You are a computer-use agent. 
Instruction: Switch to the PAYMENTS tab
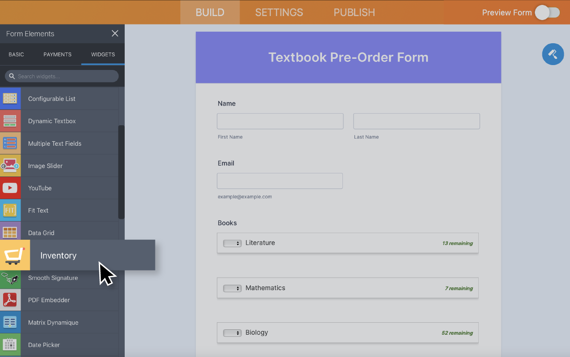pyautogui.click(x=57, y=54)
